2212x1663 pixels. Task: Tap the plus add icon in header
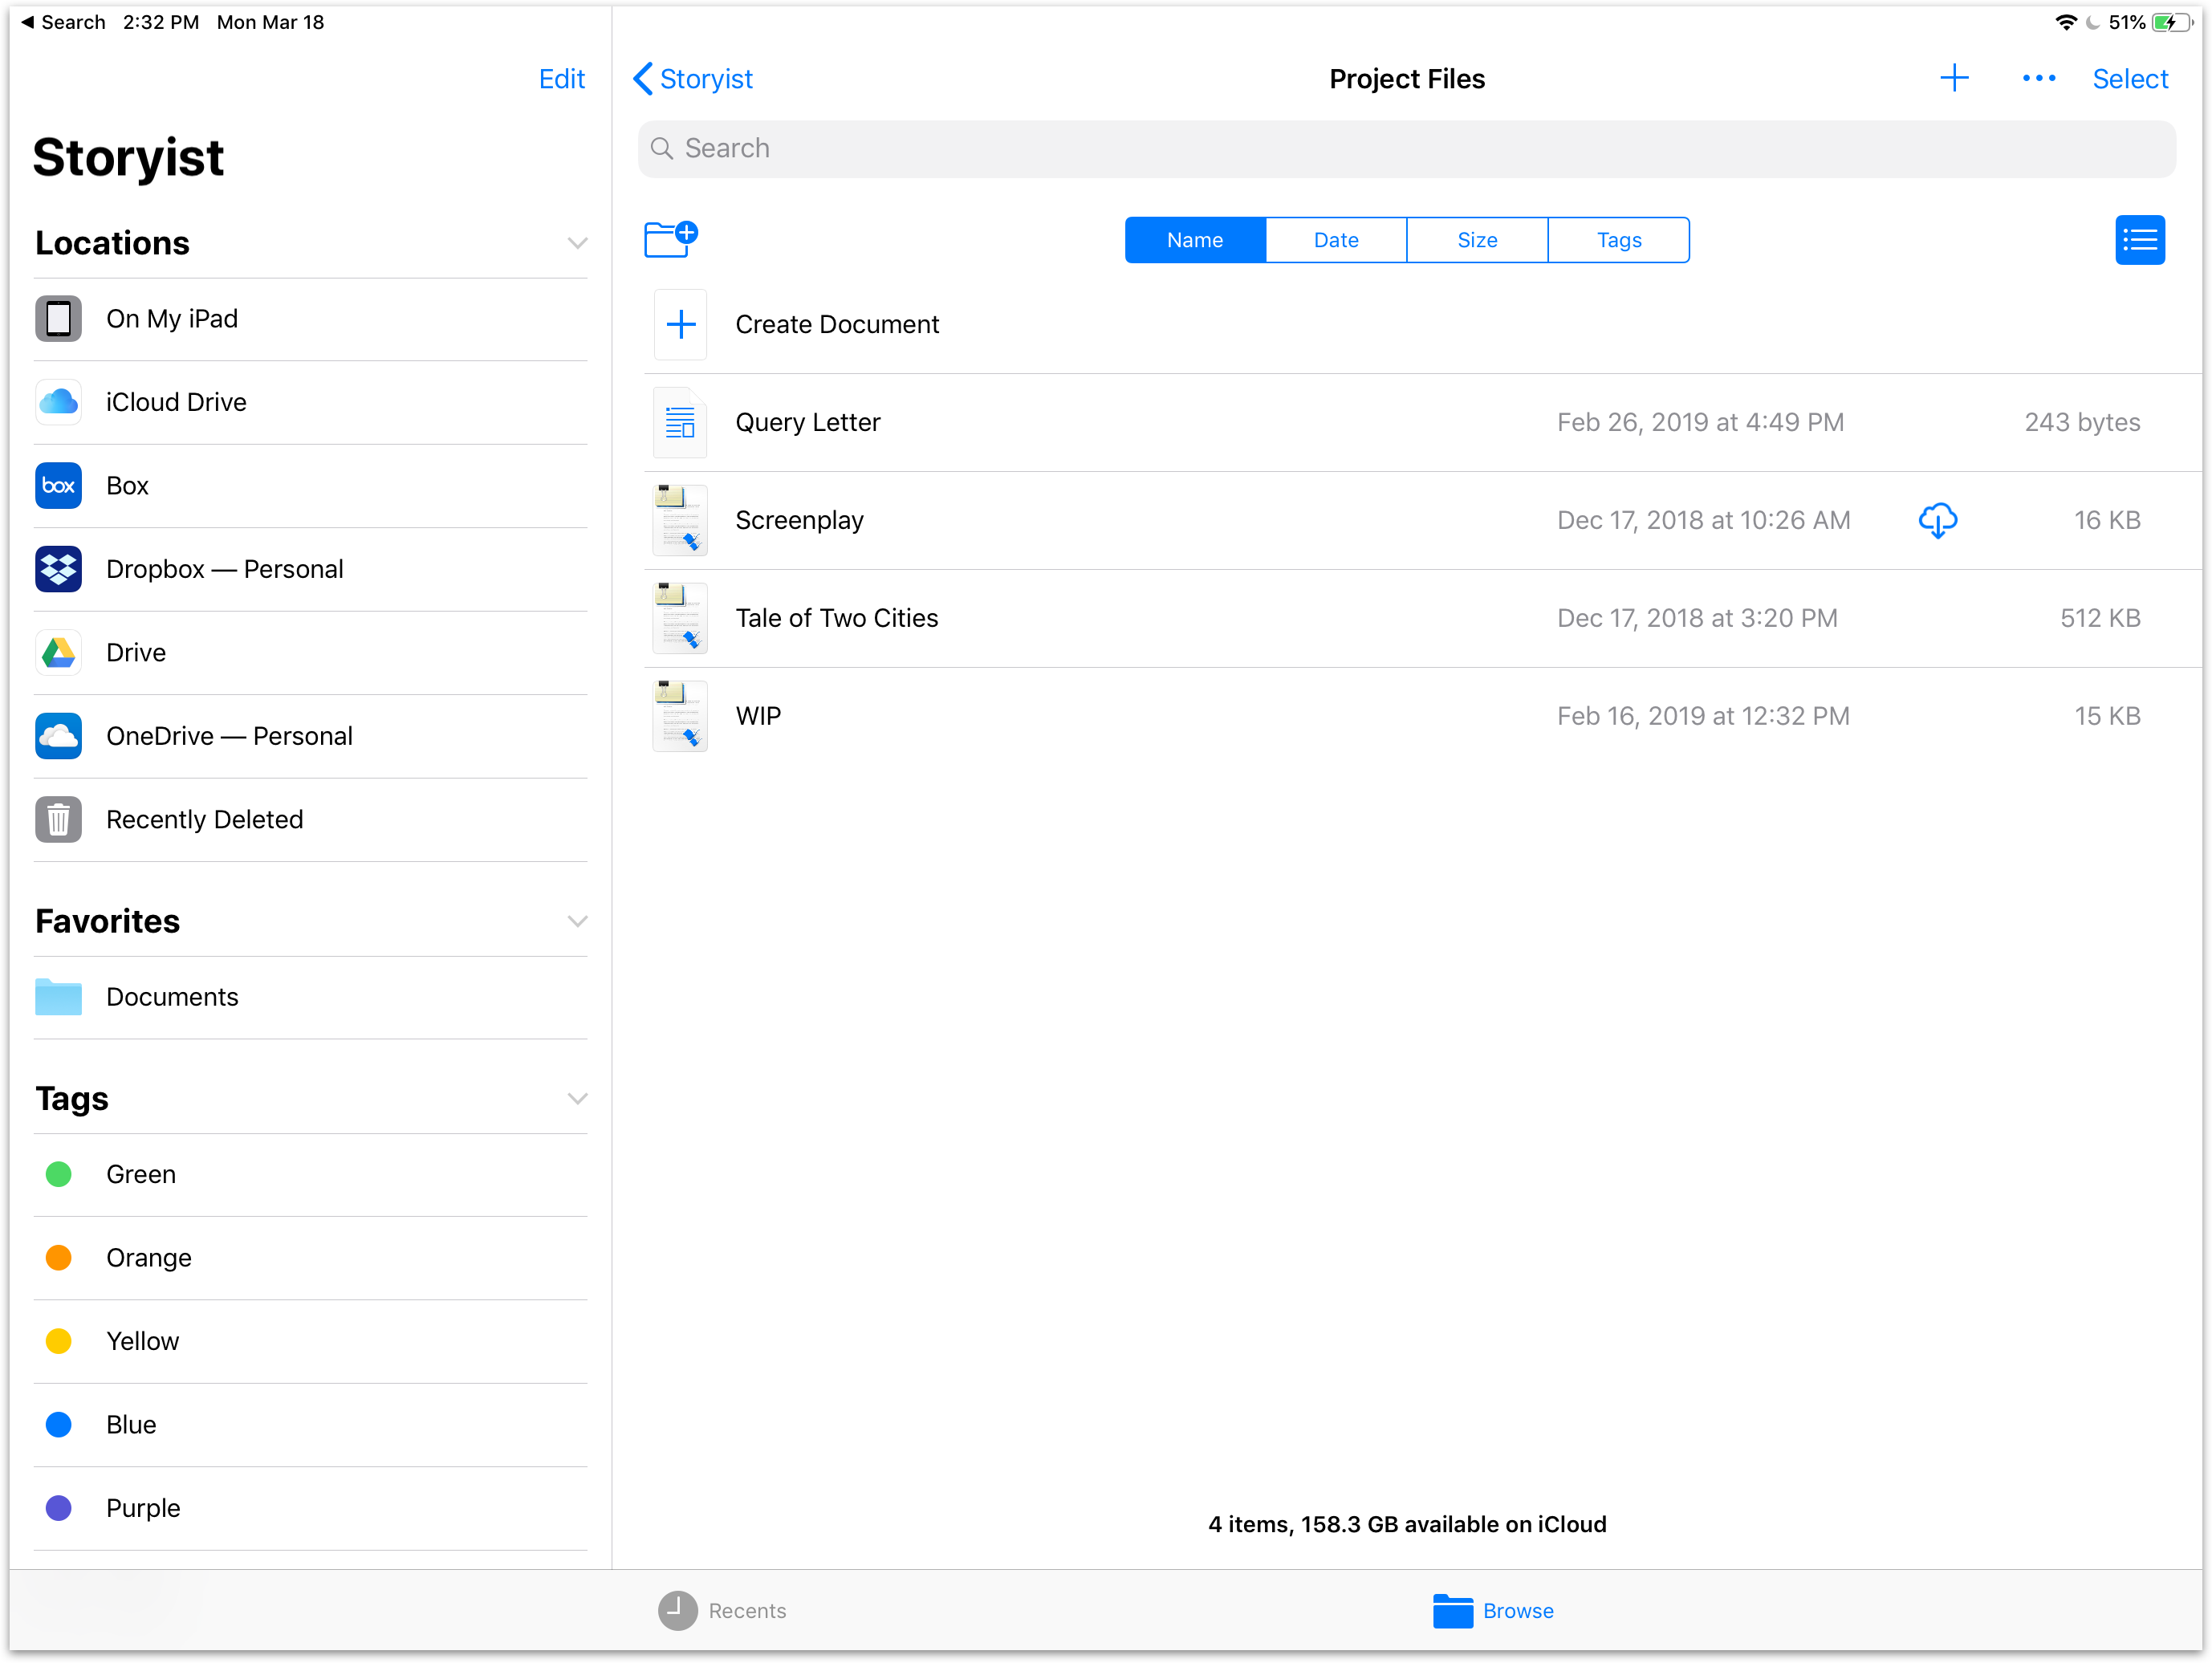point(1953,79)
